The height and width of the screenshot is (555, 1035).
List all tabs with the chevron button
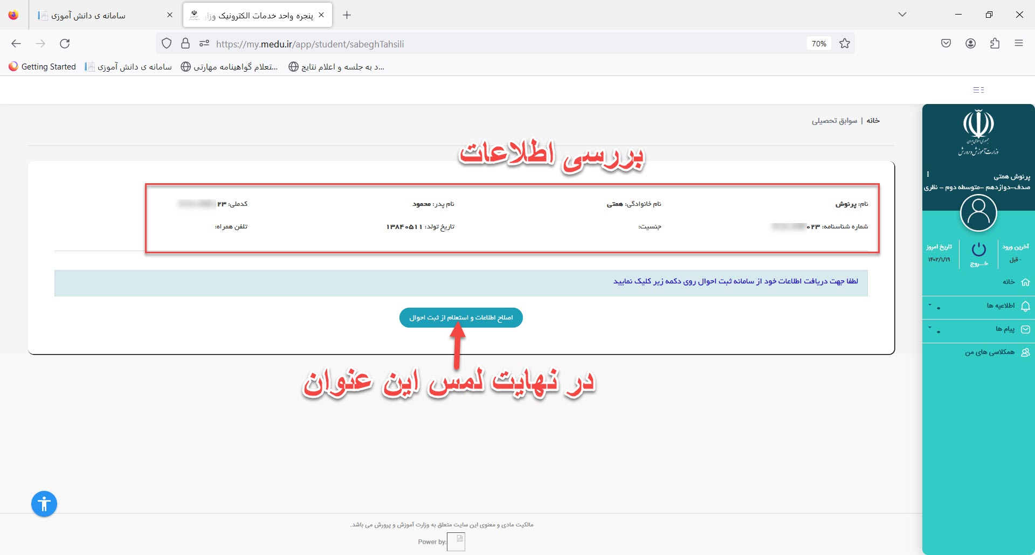coord(902,15)
